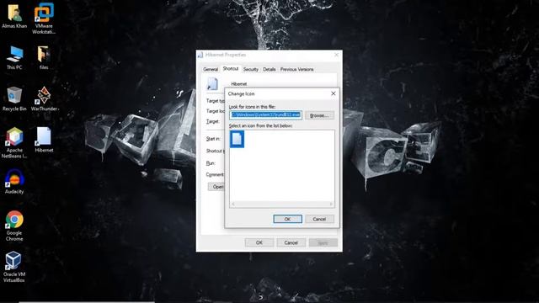Screen dimensions: 539x303
Task: Switch to General tab in Hibernet Properties
Action: [x=211, y=69]
